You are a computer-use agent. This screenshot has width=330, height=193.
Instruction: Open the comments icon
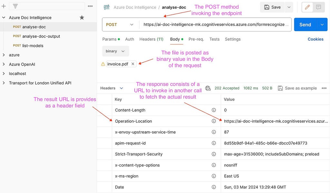pyautogui.click(x=318, y=7)
